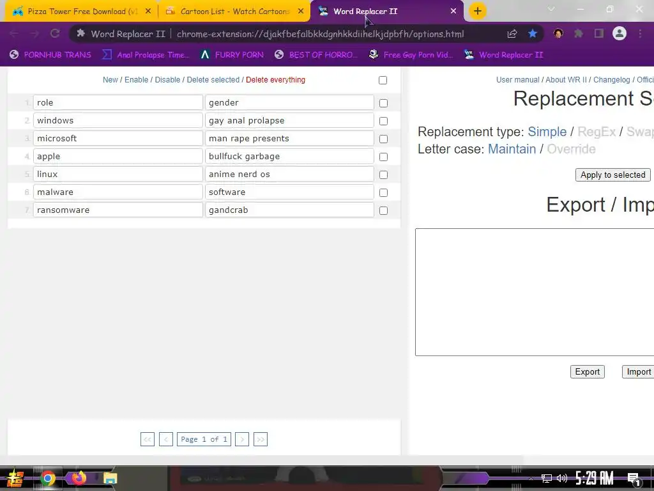Viewport: 654px width, 491px height.
Task: Click the Enable link
Action: [137, 80]
